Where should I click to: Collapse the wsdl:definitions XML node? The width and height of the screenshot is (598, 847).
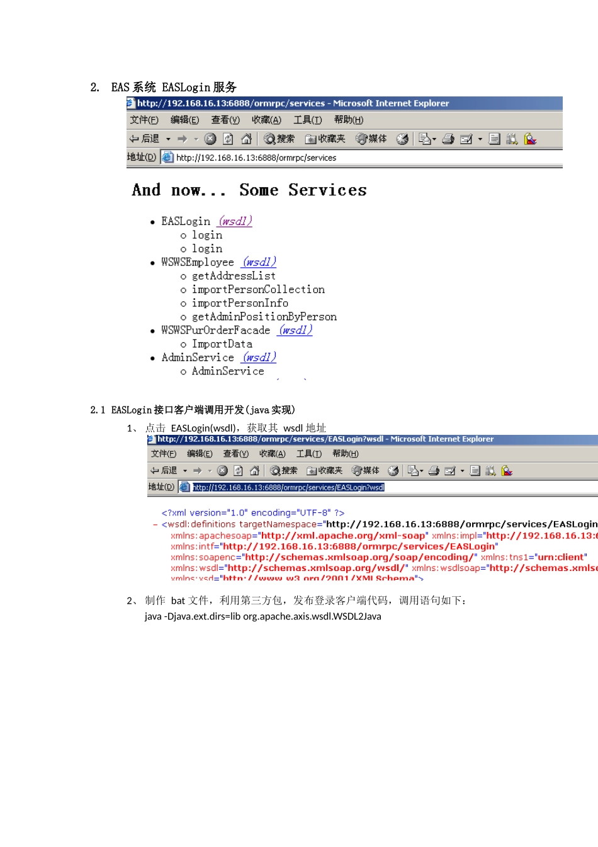point(155,524)
